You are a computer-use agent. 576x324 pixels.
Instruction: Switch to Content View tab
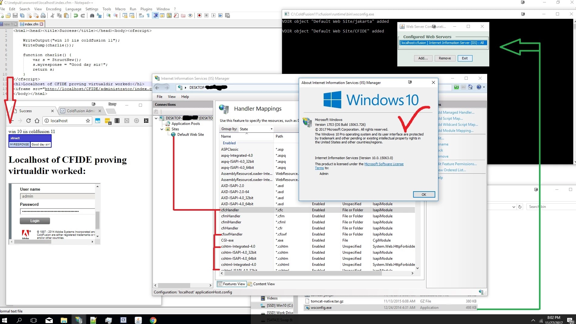[261, 284]
